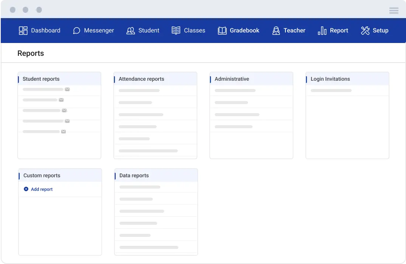
Task: Open the hamburger menu in title bar
Action: pos(394,11)
